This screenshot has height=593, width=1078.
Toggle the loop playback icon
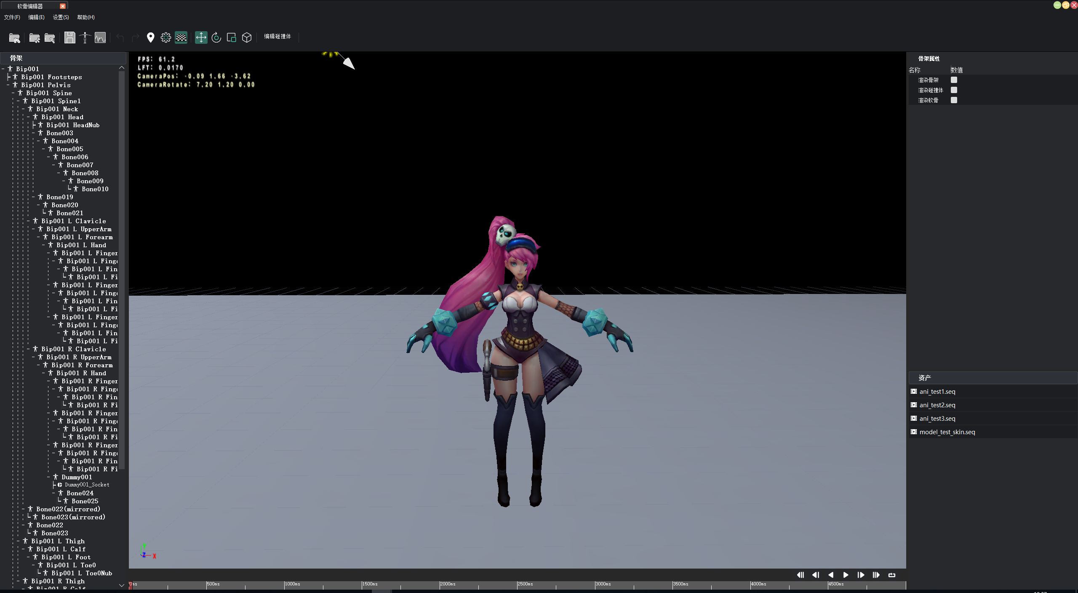[891, 575]
